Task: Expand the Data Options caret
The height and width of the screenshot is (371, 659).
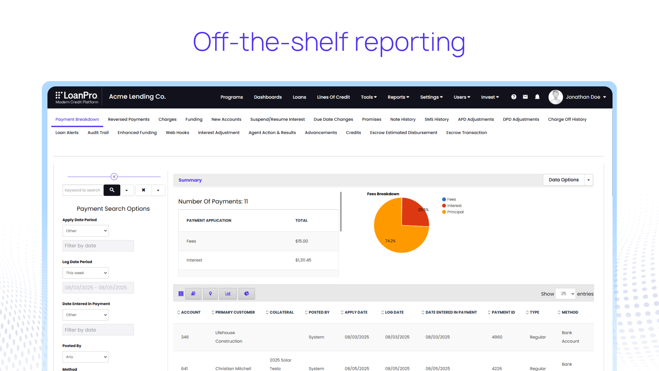Action: (588, 180)
